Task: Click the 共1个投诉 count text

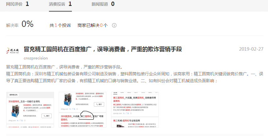Action: pos(60,25)
